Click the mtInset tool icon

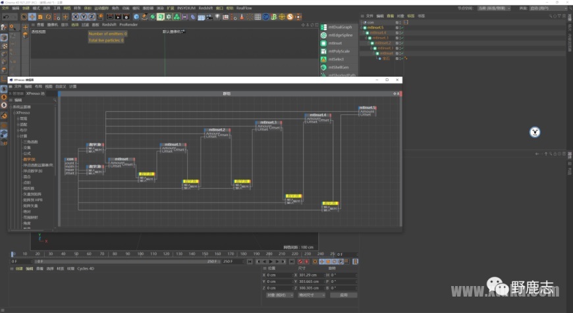[x=324, y=43]
